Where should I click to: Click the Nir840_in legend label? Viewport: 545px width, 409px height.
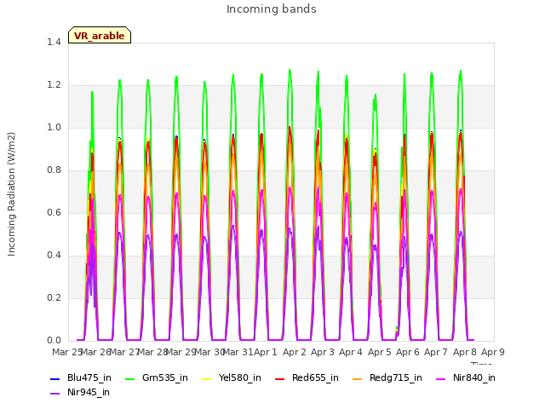pyautogui.click(x=474, y=377)
